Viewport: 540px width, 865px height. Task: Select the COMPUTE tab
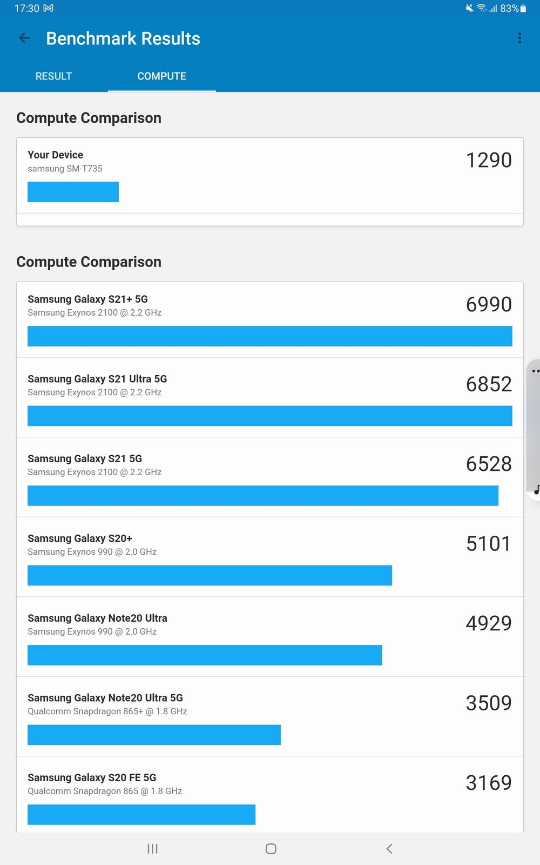pos(161,76)
